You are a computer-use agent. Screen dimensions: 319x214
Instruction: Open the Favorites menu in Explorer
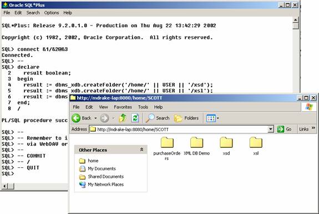click(123, 107)
